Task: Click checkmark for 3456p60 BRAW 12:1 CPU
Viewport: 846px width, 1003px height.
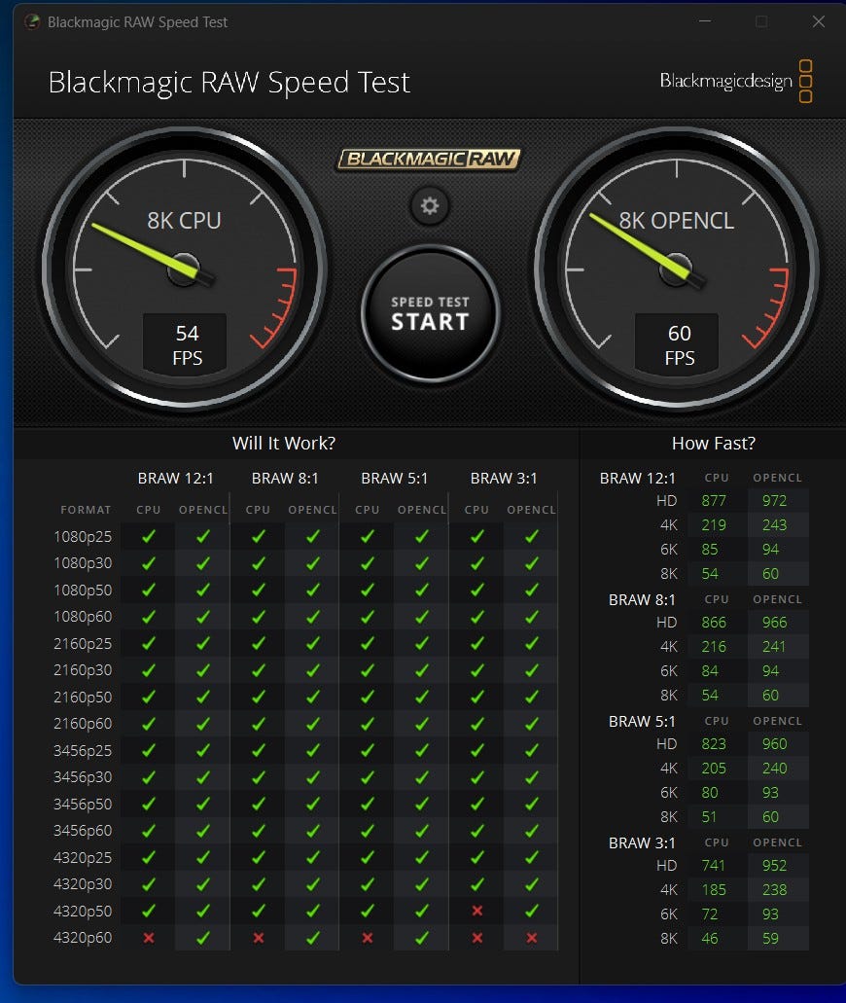Action: [x=149, y=831]
